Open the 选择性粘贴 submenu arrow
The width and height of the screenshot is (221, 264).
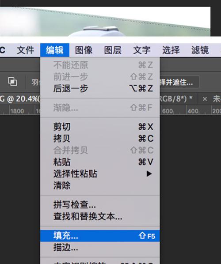click(x=149, y=173)
